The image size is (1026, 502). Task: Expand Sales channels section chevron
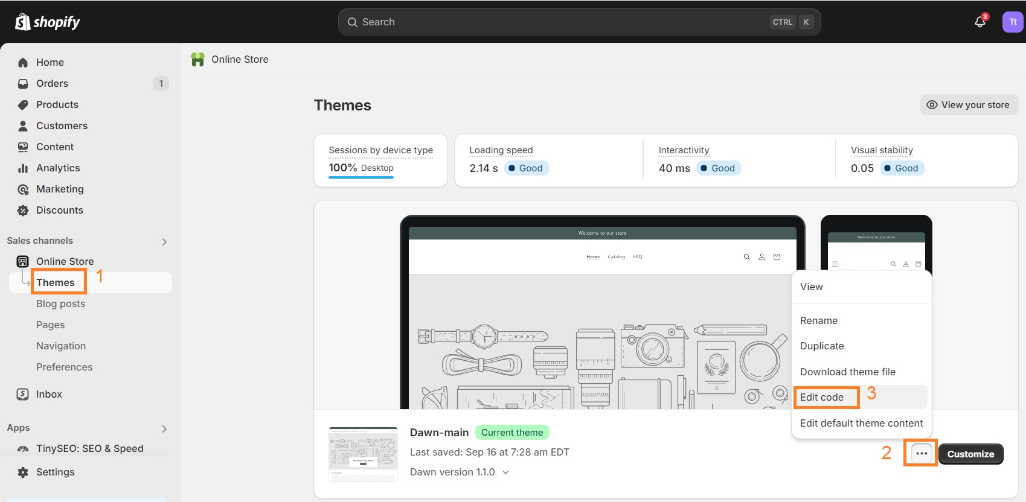tap(164, 241)
